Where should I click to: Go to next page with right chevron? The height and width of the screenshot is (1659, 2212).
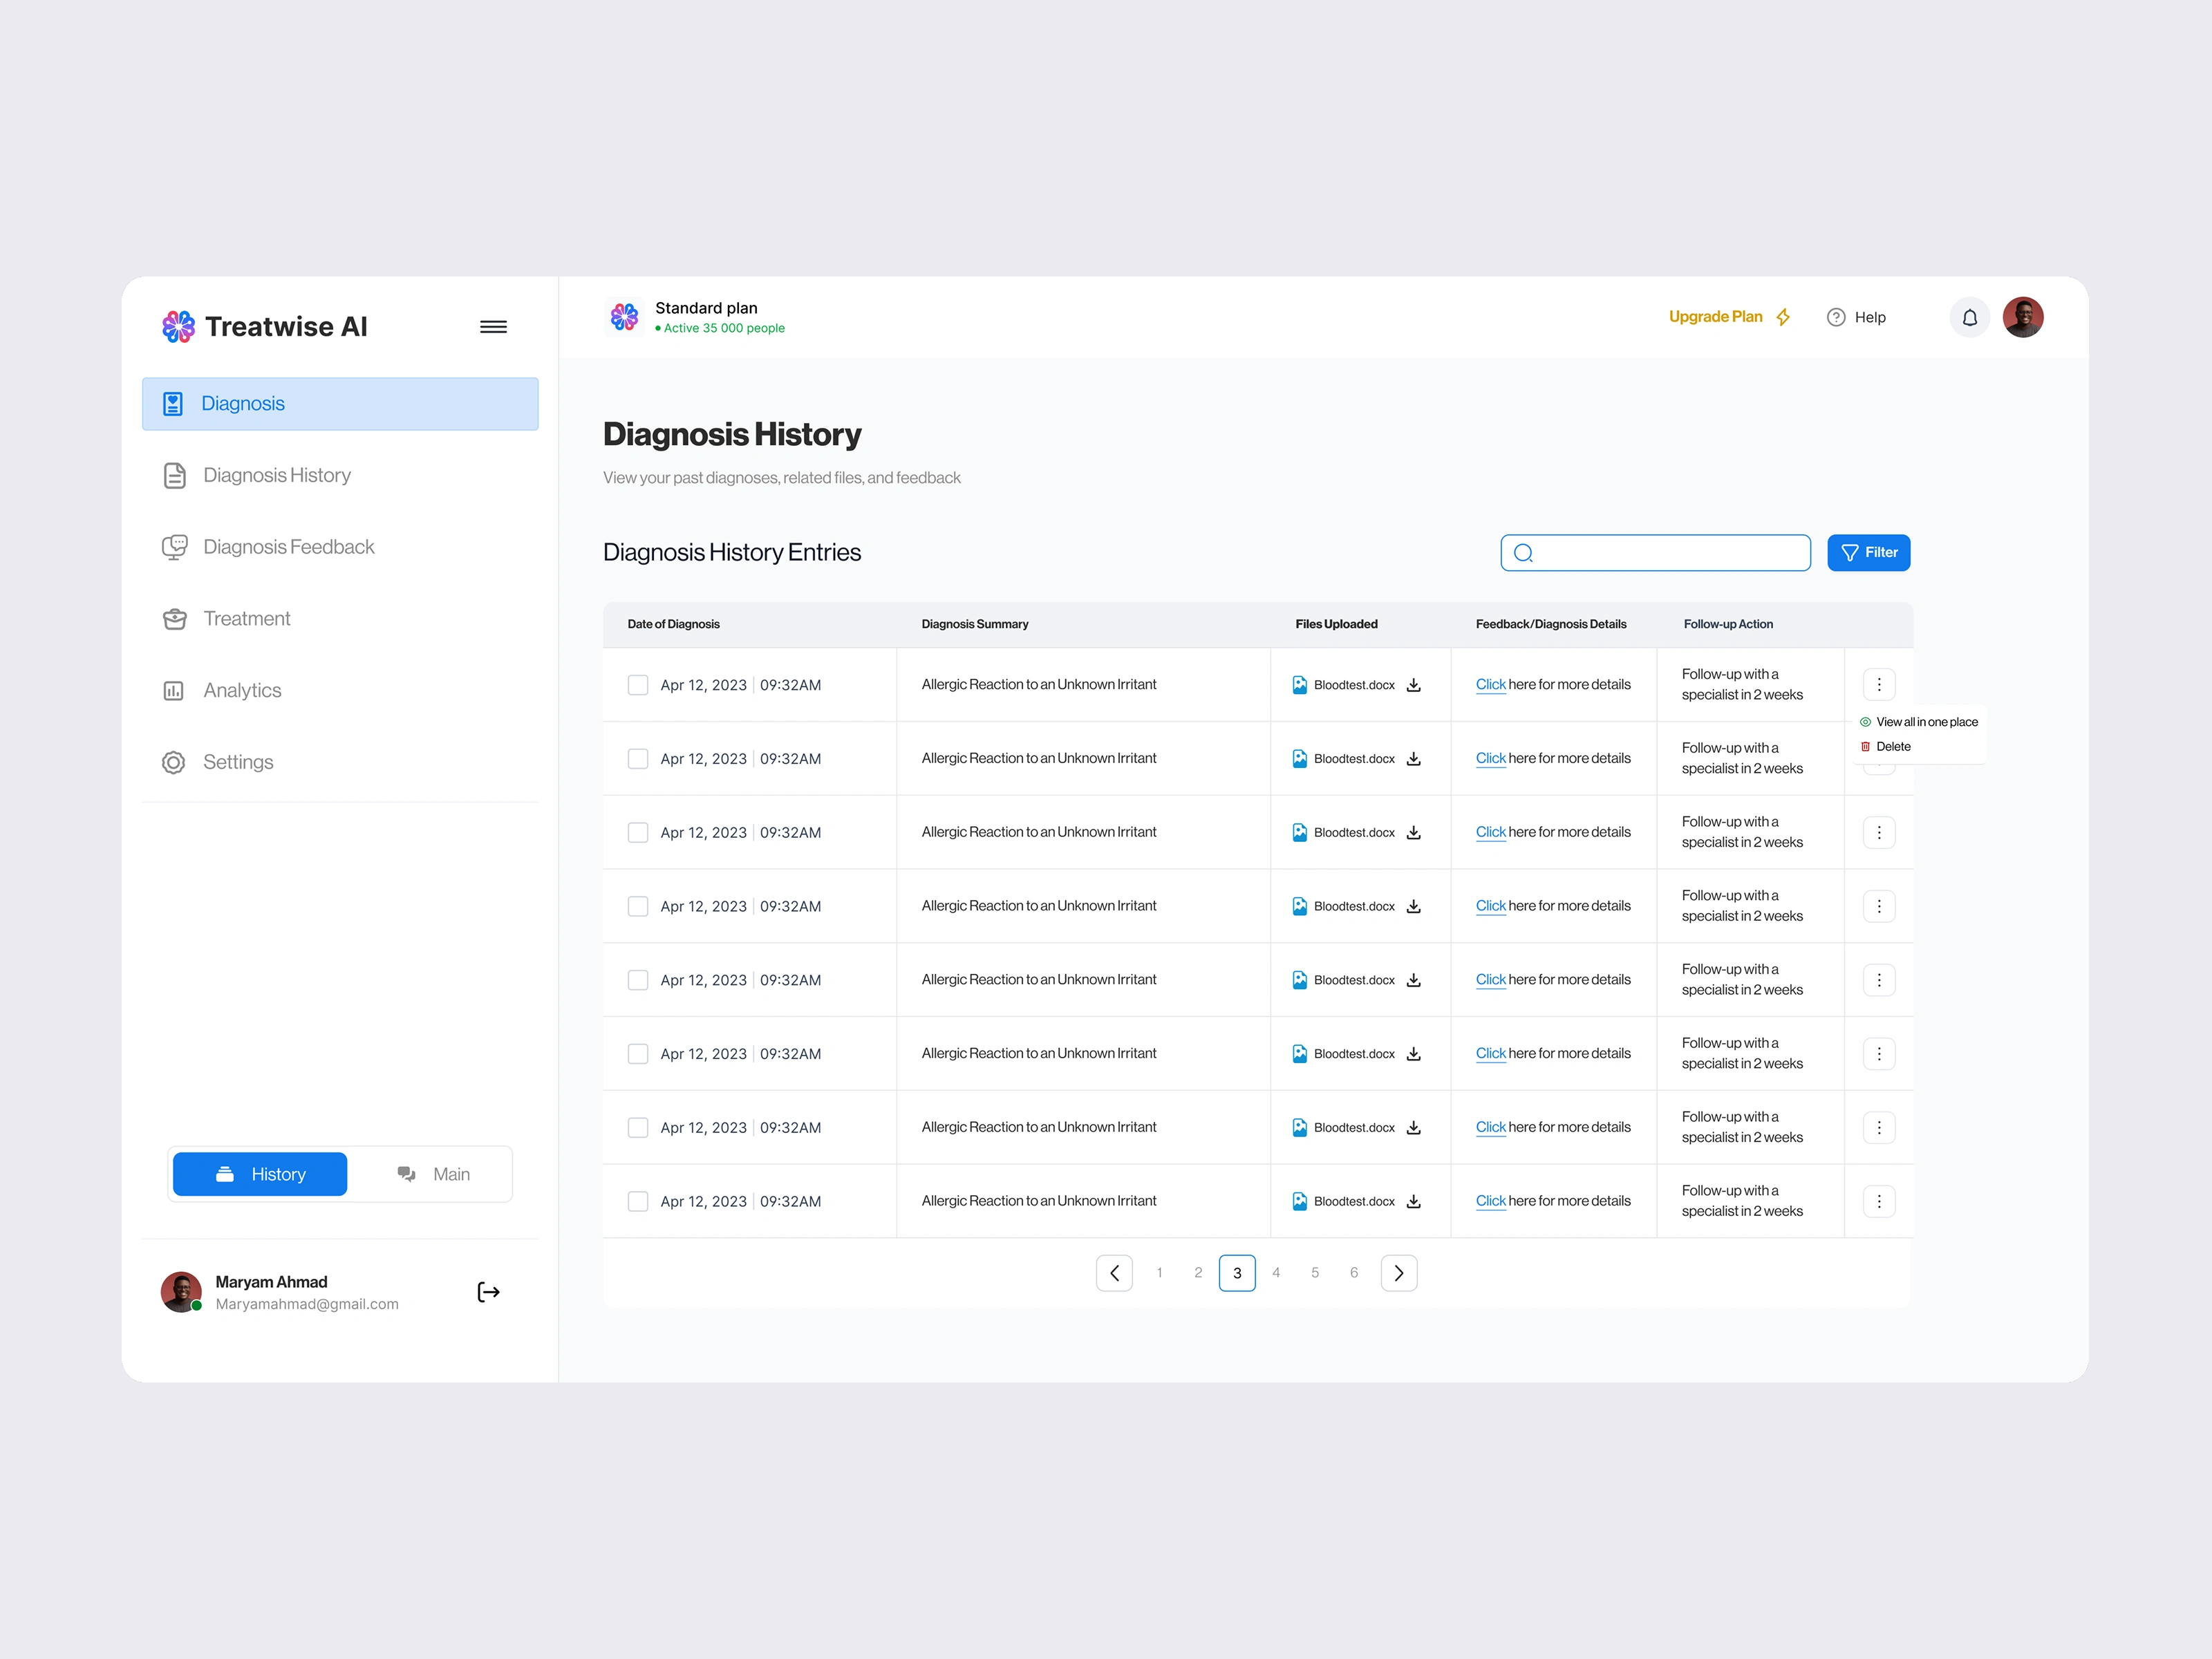click(1398, 1273)
